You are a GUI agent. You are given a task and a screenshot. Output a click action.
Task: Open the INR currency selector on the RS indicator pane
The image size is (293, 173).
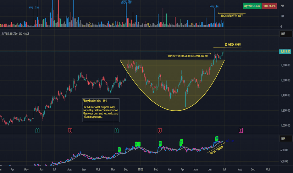pyautogui.click(x=286, y=139)
